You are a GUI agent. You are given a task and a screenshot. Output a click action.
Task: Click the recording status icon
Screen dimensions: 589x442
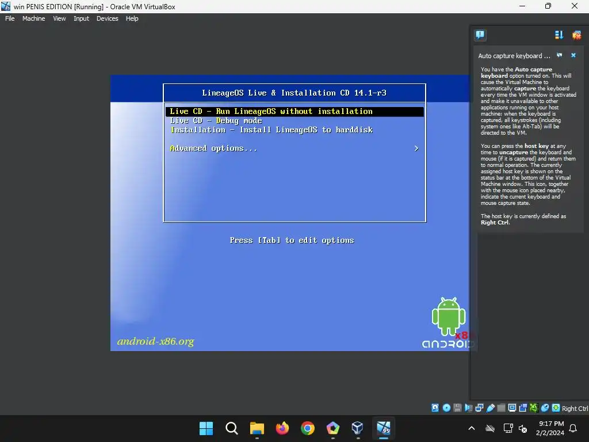(523, 408)
